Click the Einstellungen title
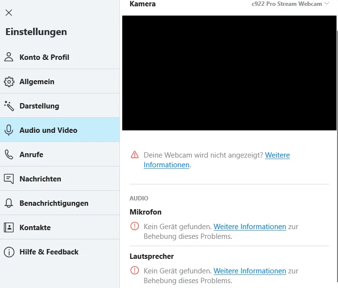Image resolution: width=338 pixels, height=288 pixels. [x=36, y=32]
